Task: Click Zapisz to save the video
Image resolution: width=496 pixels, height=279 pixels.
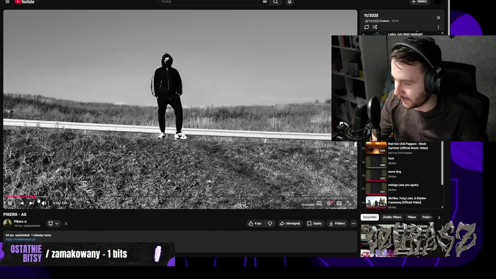Action: click(314, 224)
